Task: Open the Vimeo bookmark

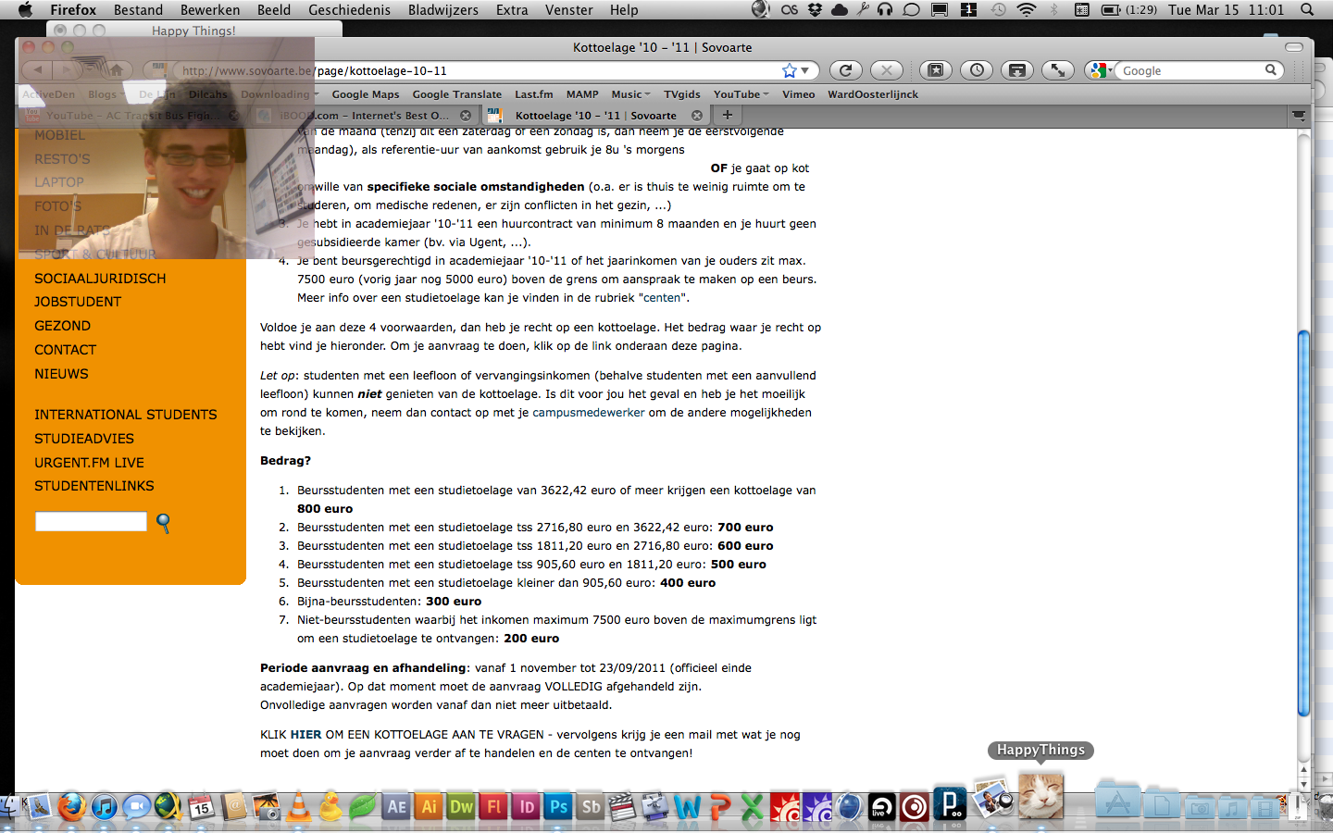Action: 799,94
